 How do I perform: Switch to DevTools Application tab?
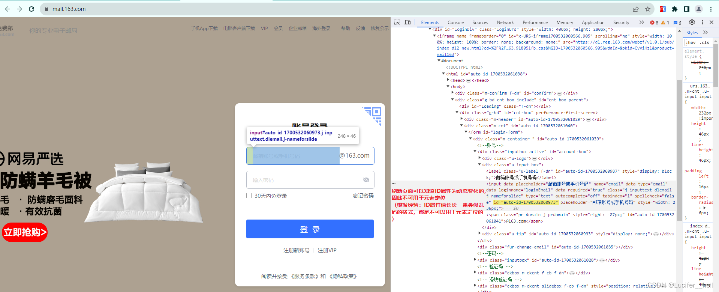[593, 23]
